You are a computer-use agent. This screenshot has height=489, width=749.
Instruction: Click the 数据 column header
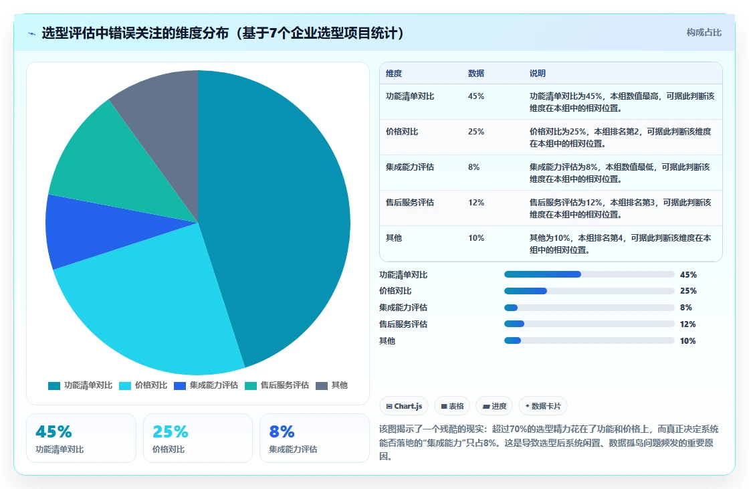point(476,73)
